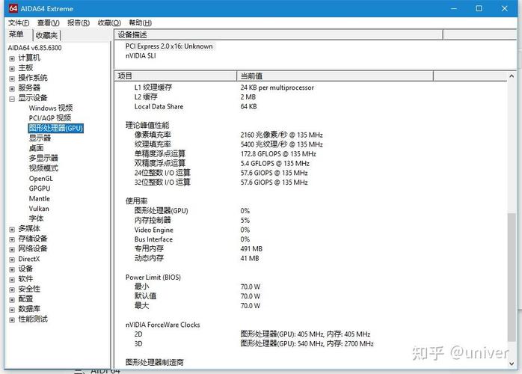Select the 默认值 power limit row
Viewport: 522px width, 374px height.
(197, 296)
